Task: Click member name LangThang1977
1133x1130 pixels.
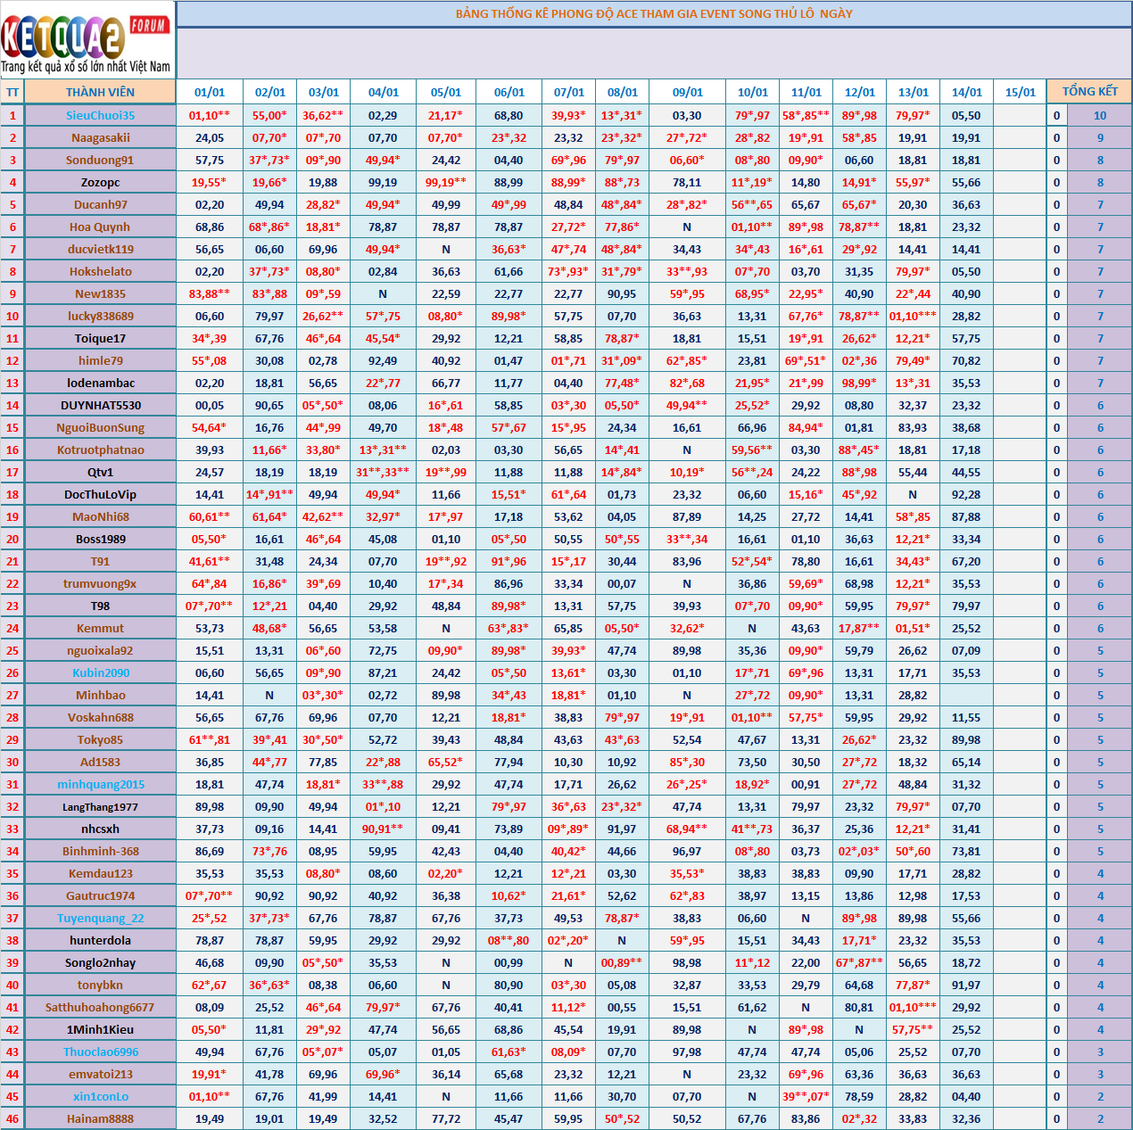Action: (x=100, y=806)
